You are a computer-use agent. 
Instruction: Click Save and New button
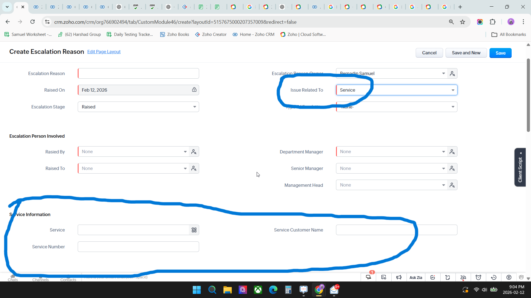tap(466, 53)
